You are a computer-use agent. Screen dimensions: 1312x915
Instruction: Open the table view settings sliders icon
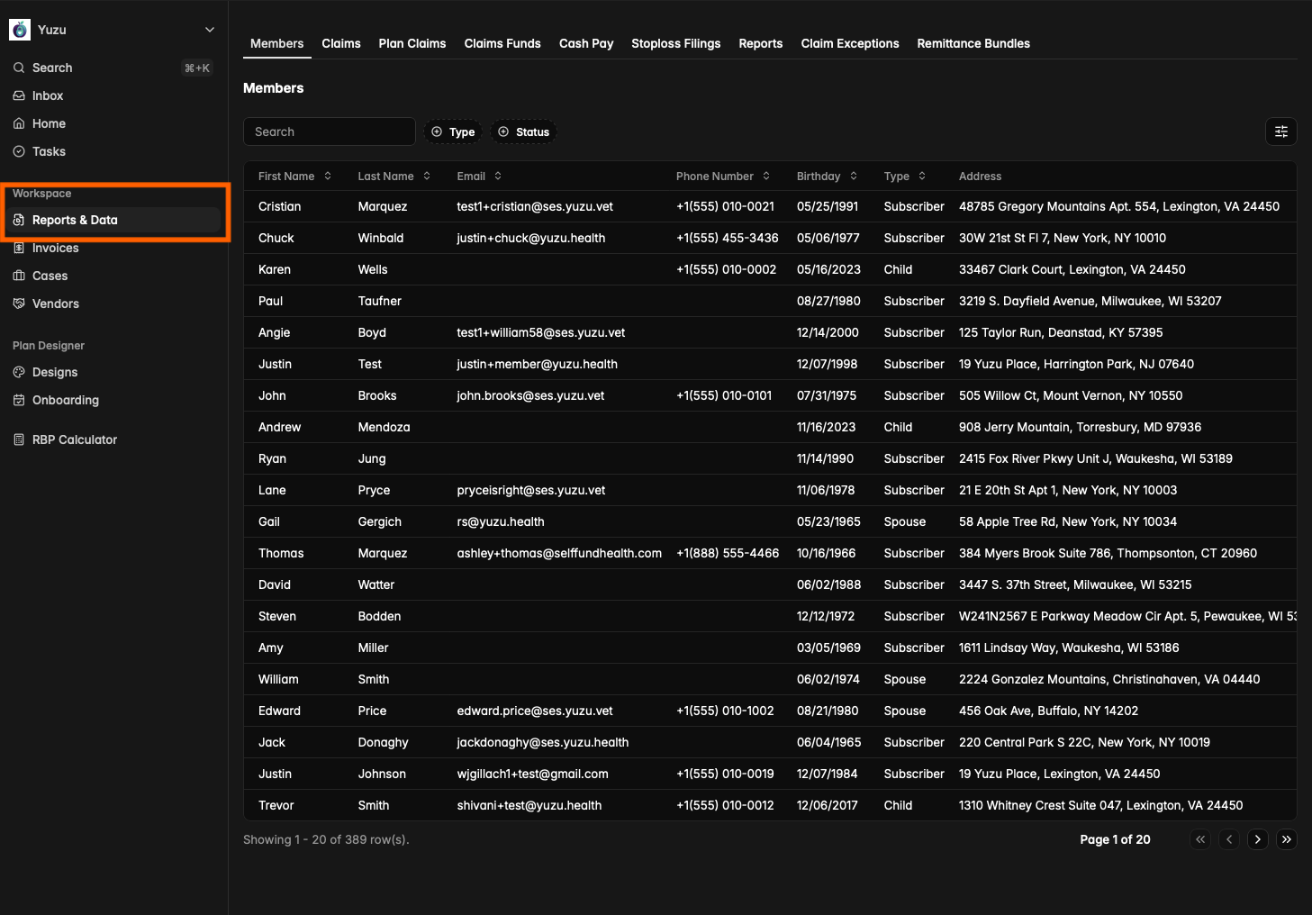tap(1280, 131)
